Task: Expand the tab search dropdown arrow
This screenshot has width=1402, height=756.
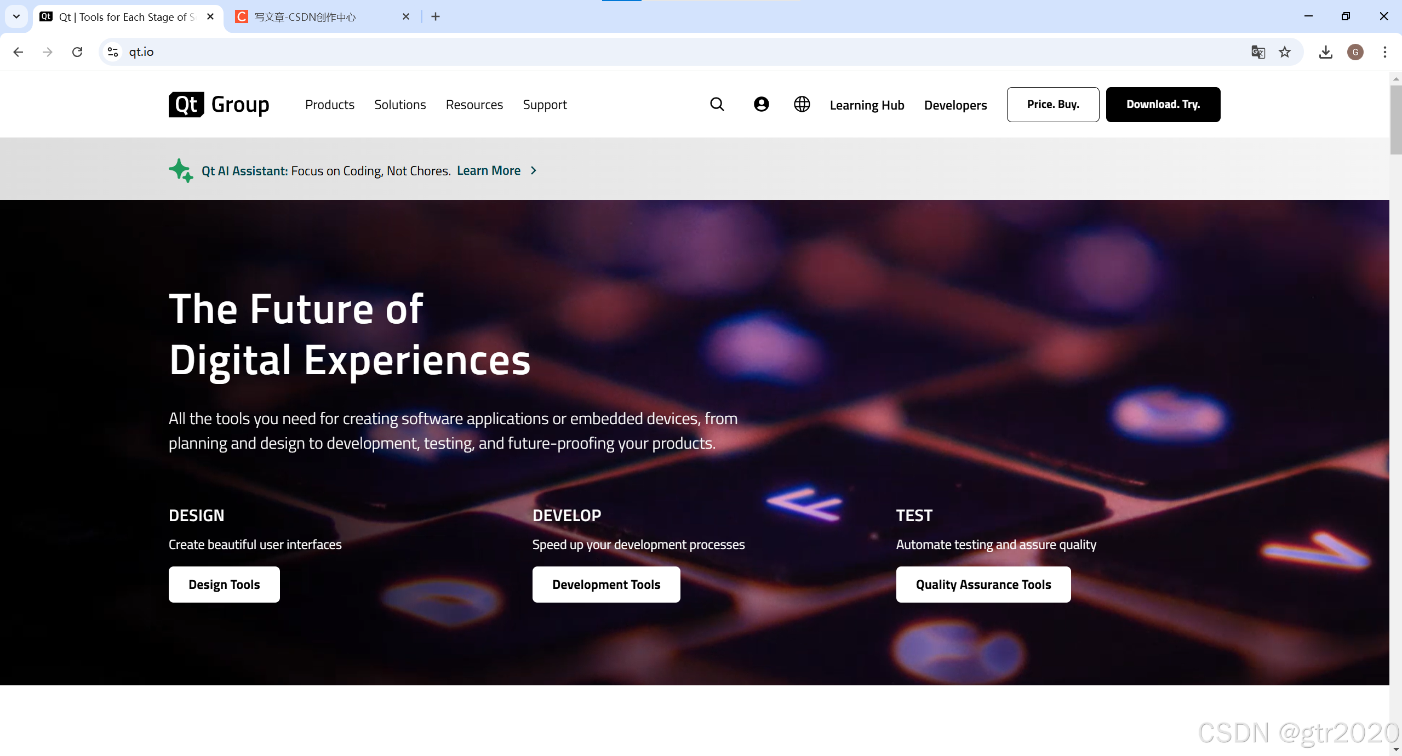Action: click(x=16, y=16)
